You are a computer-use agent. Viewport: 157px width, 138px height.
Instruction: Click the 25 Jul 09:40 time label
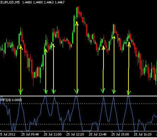pos(30,134)
